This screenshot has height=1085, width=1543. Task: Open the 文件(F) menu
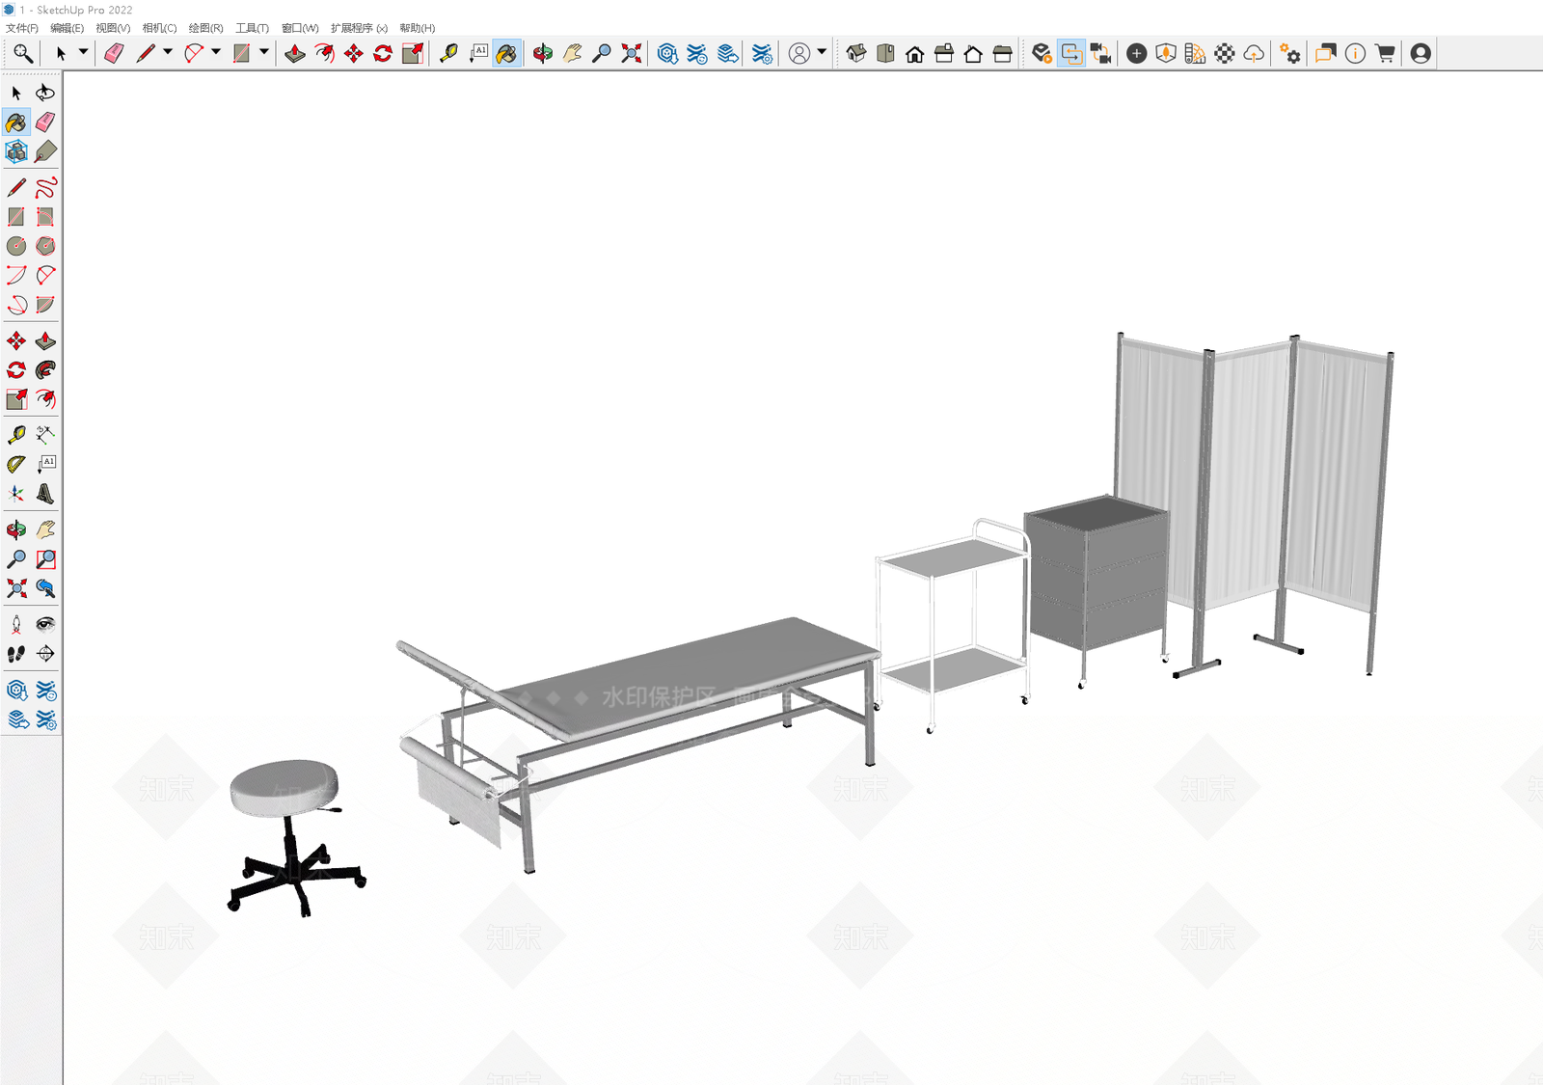tap(22, 28)
